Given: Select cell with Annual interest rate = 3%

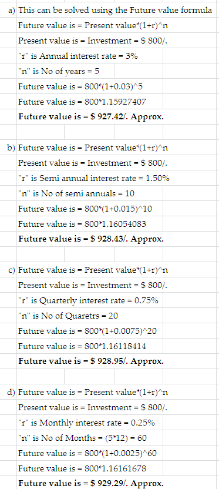Looking at the screenshot, I should tap(78, 56).
